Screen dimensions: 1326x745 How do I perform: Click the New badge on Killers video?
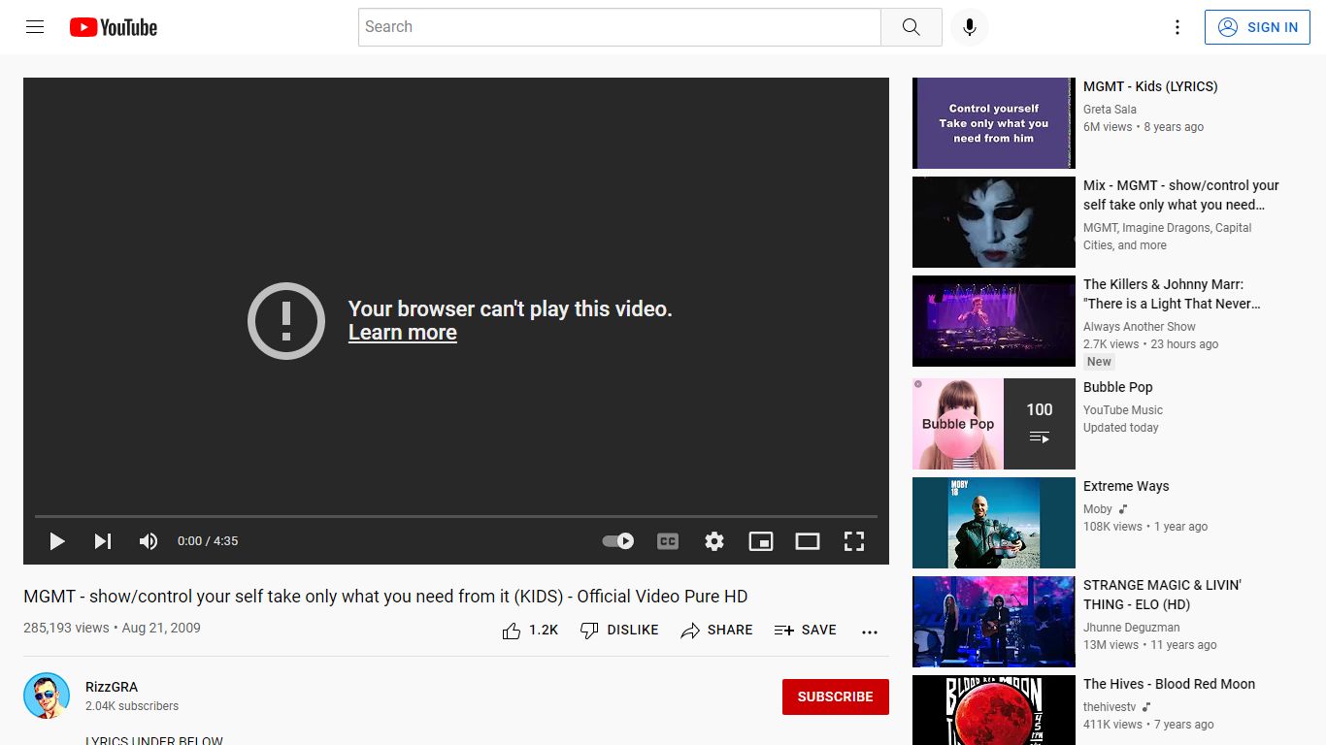tap(1099, 362)
